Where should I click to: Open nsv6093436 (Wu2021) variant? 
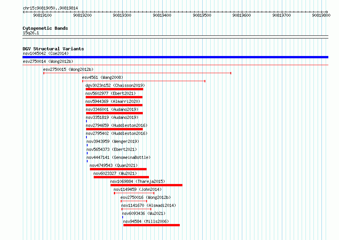point(144,213)
